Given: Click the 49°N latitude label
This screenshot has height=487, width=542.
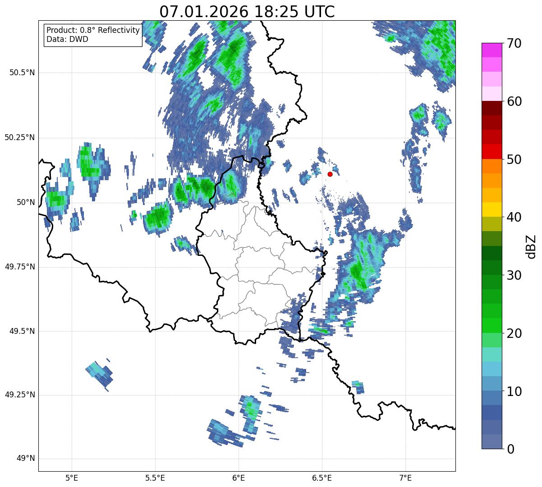Looking at the screenshot, I should click(26, 459).
